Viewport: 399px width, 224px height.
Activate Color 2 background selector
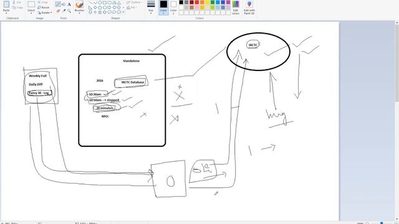click(x=173, y=7)
